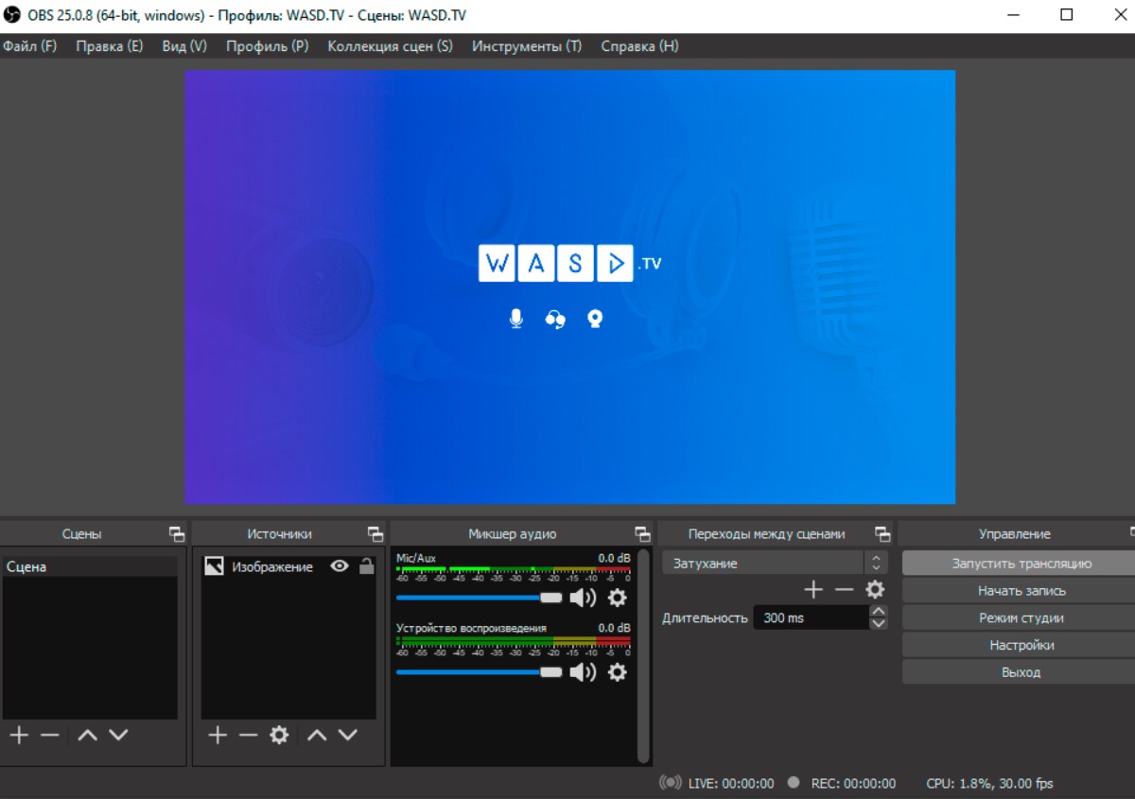Open source properties gear in Источники panel
Viewport: 1135px width, 799px height.
click(x=279, y=736)
